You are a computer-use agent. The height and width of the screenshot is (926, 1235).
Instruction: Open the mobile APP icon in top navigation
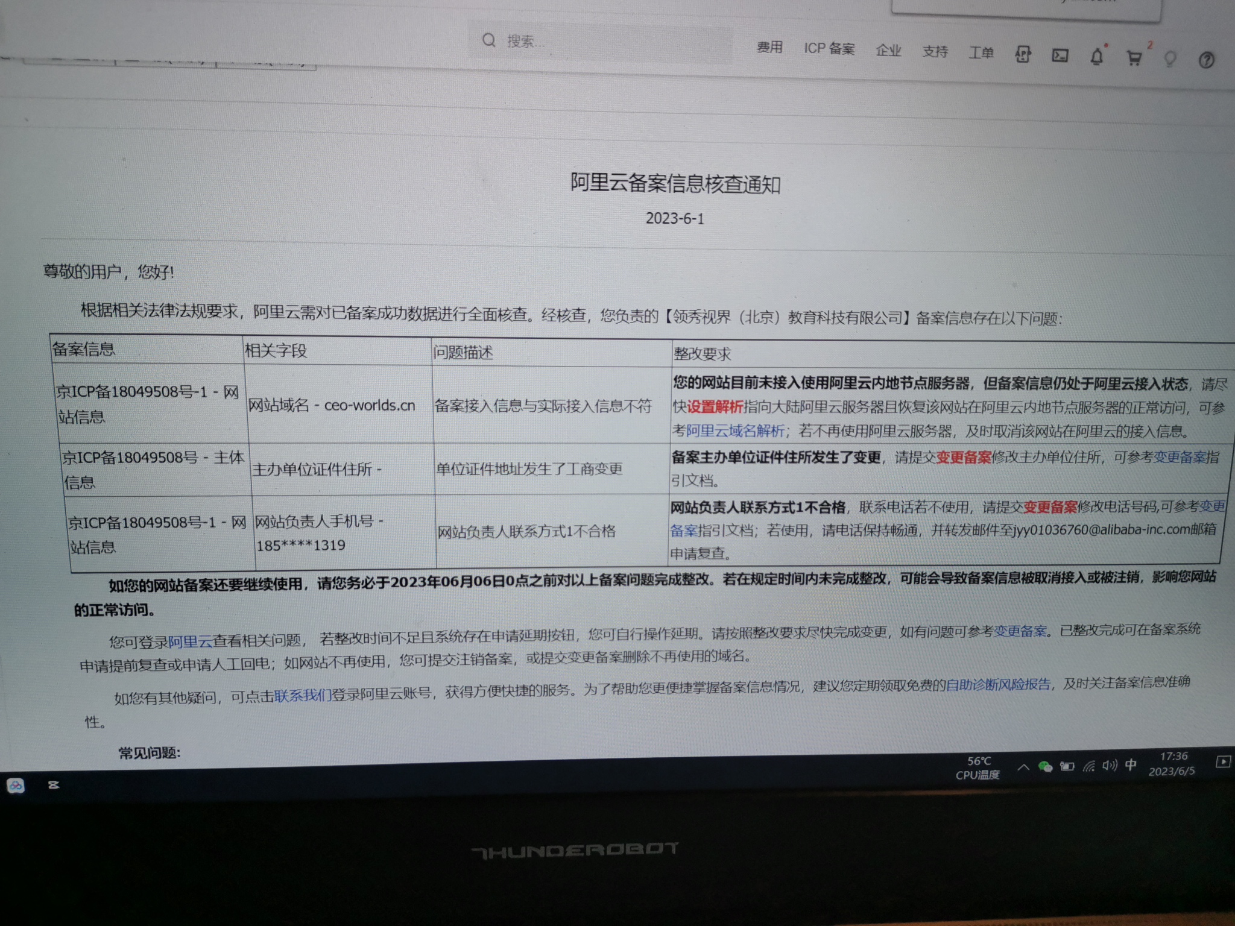pyautogui.click(x=1023, y=55)
